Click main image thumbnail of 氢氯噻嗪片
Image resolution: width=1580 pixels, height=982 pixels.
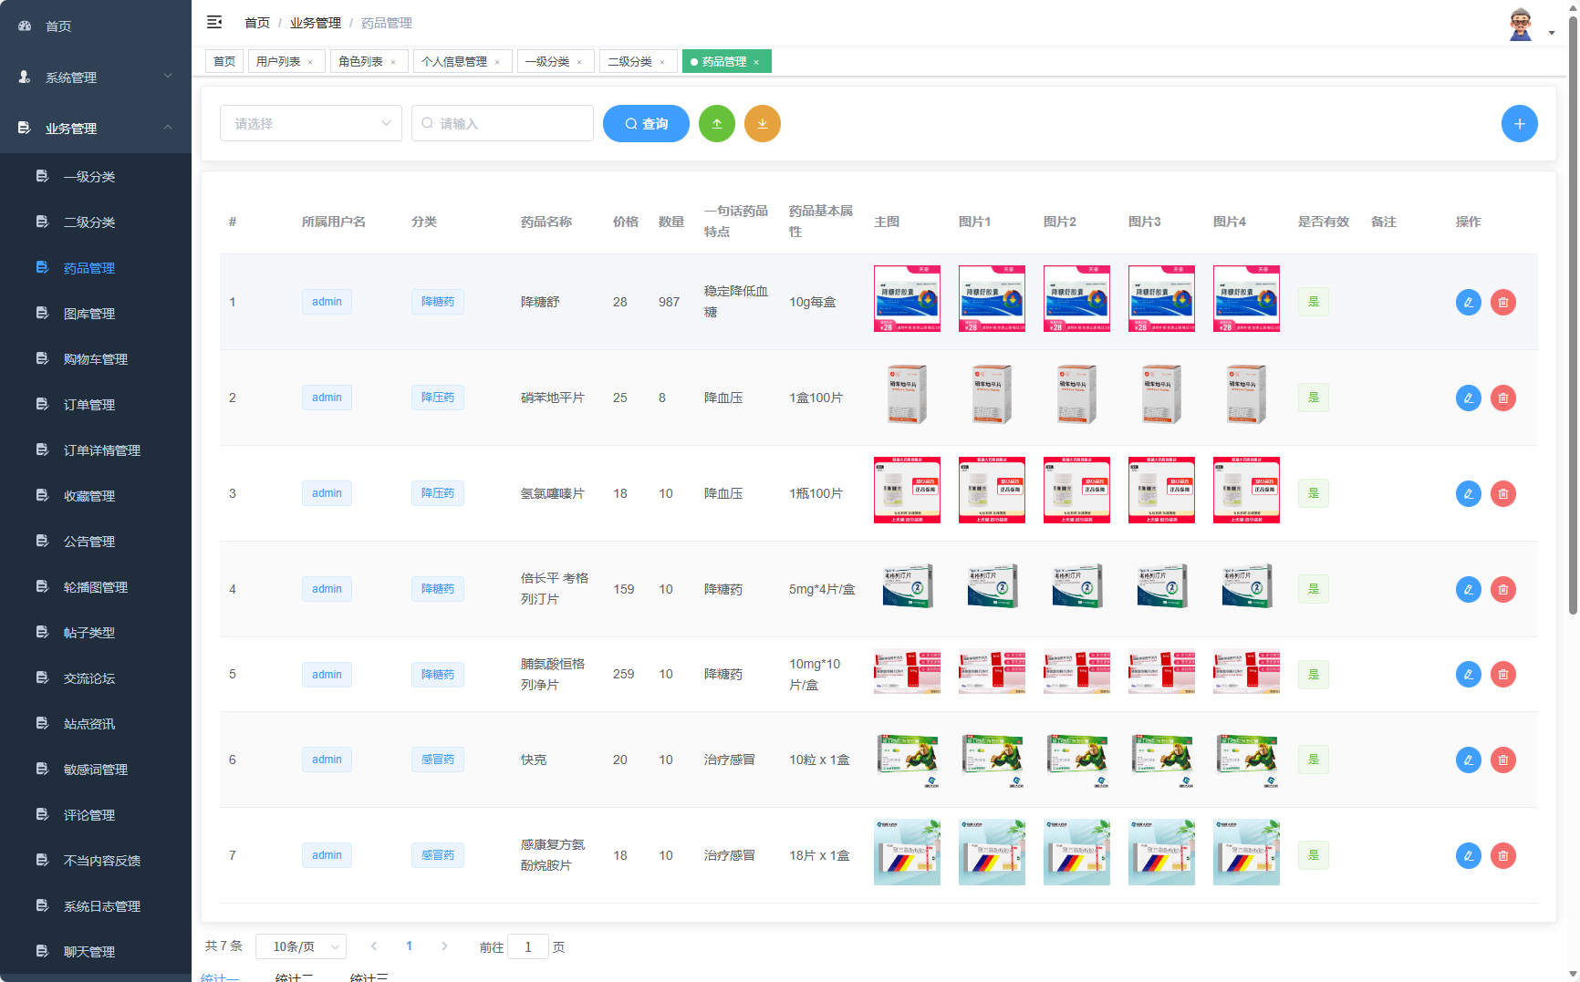907,490
